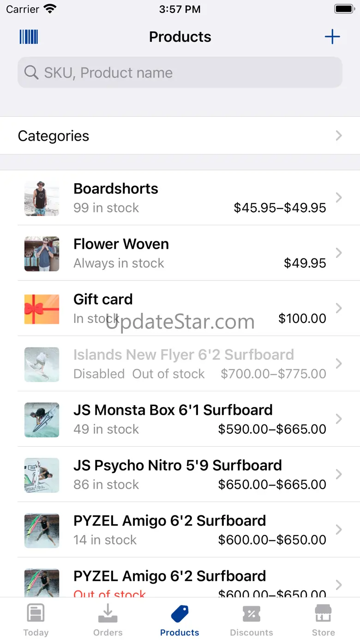Select the Products tag icon
Image resolution: width=360 pixels, height=640 pixels.
(x=180, y=615)
